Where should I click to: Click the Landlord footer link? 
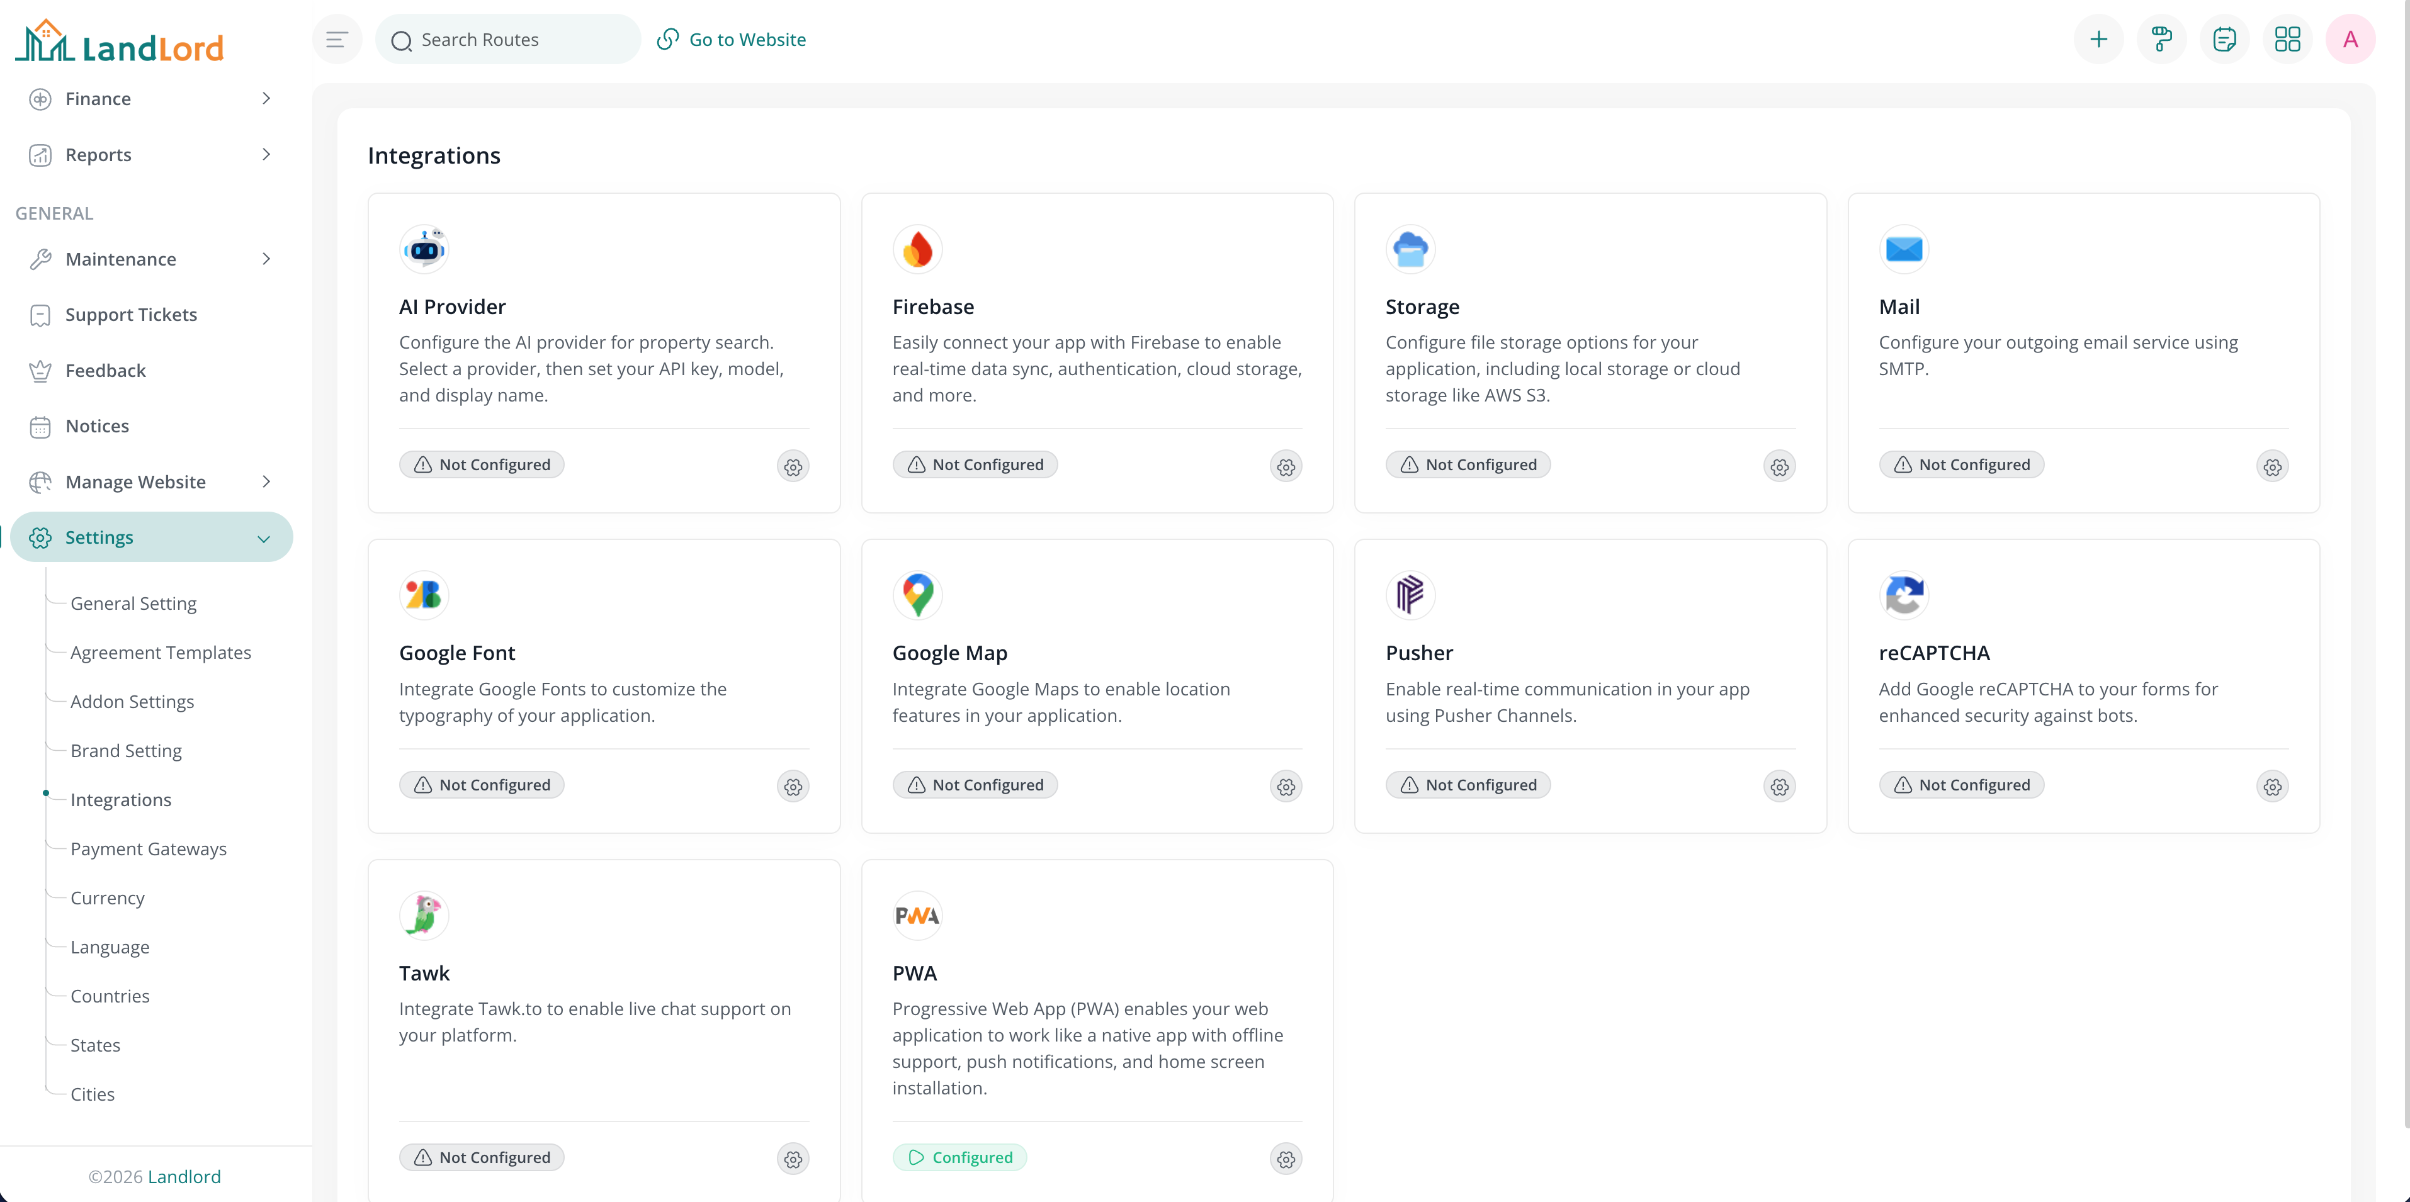pos(184,1176)
